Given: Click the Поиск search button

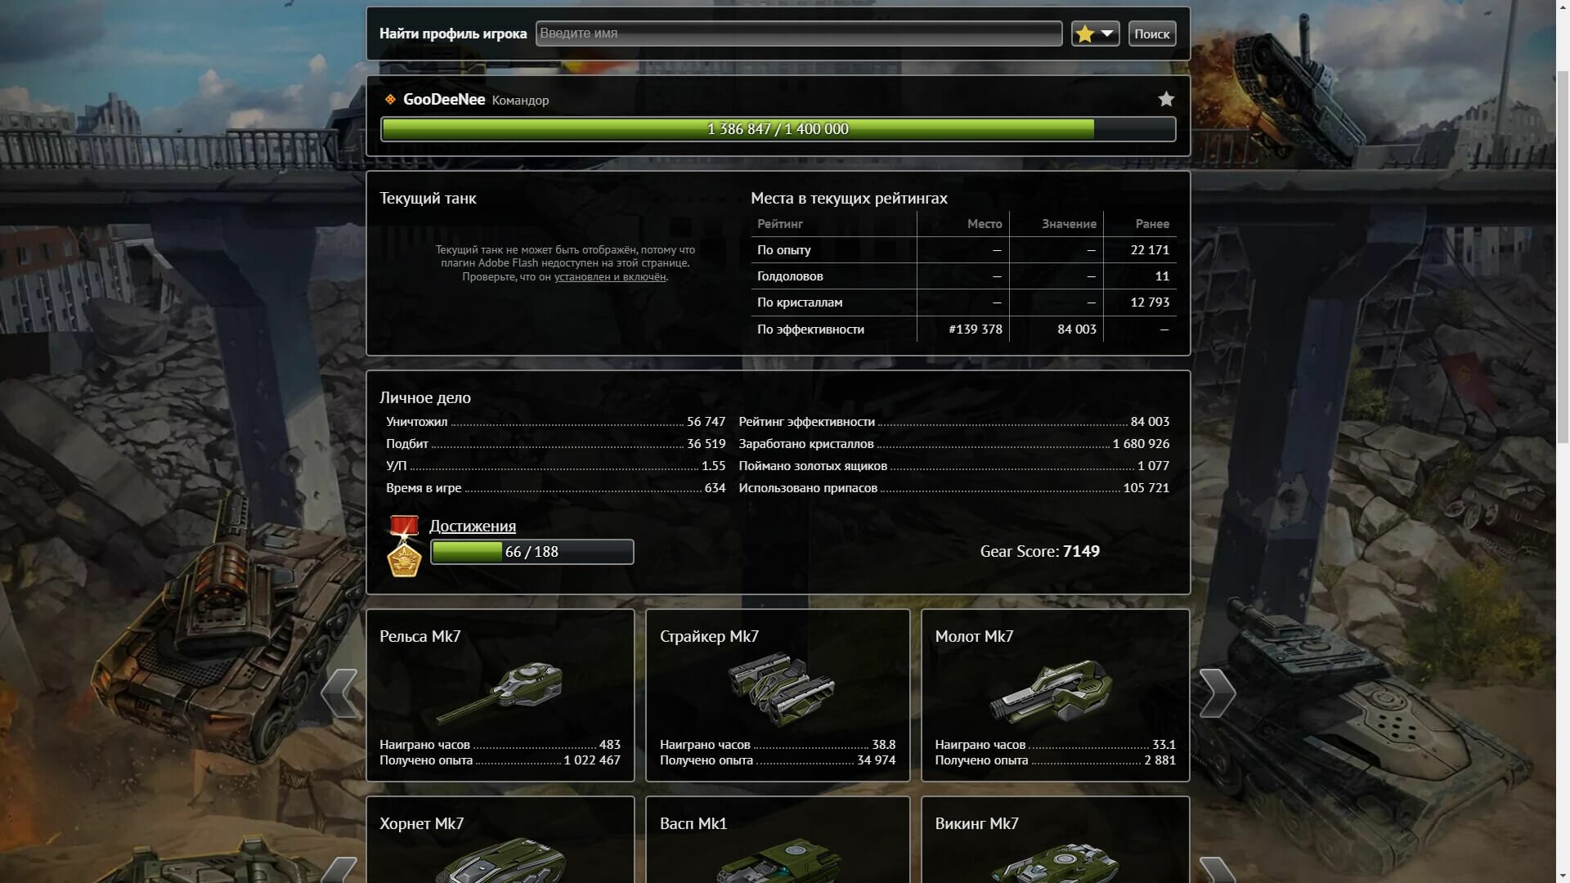Looking at the screenshot, I should (x=1152, y=34).
